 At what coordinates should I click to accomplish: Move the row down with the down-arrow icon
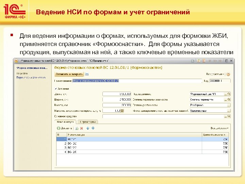tap(93, 128)
